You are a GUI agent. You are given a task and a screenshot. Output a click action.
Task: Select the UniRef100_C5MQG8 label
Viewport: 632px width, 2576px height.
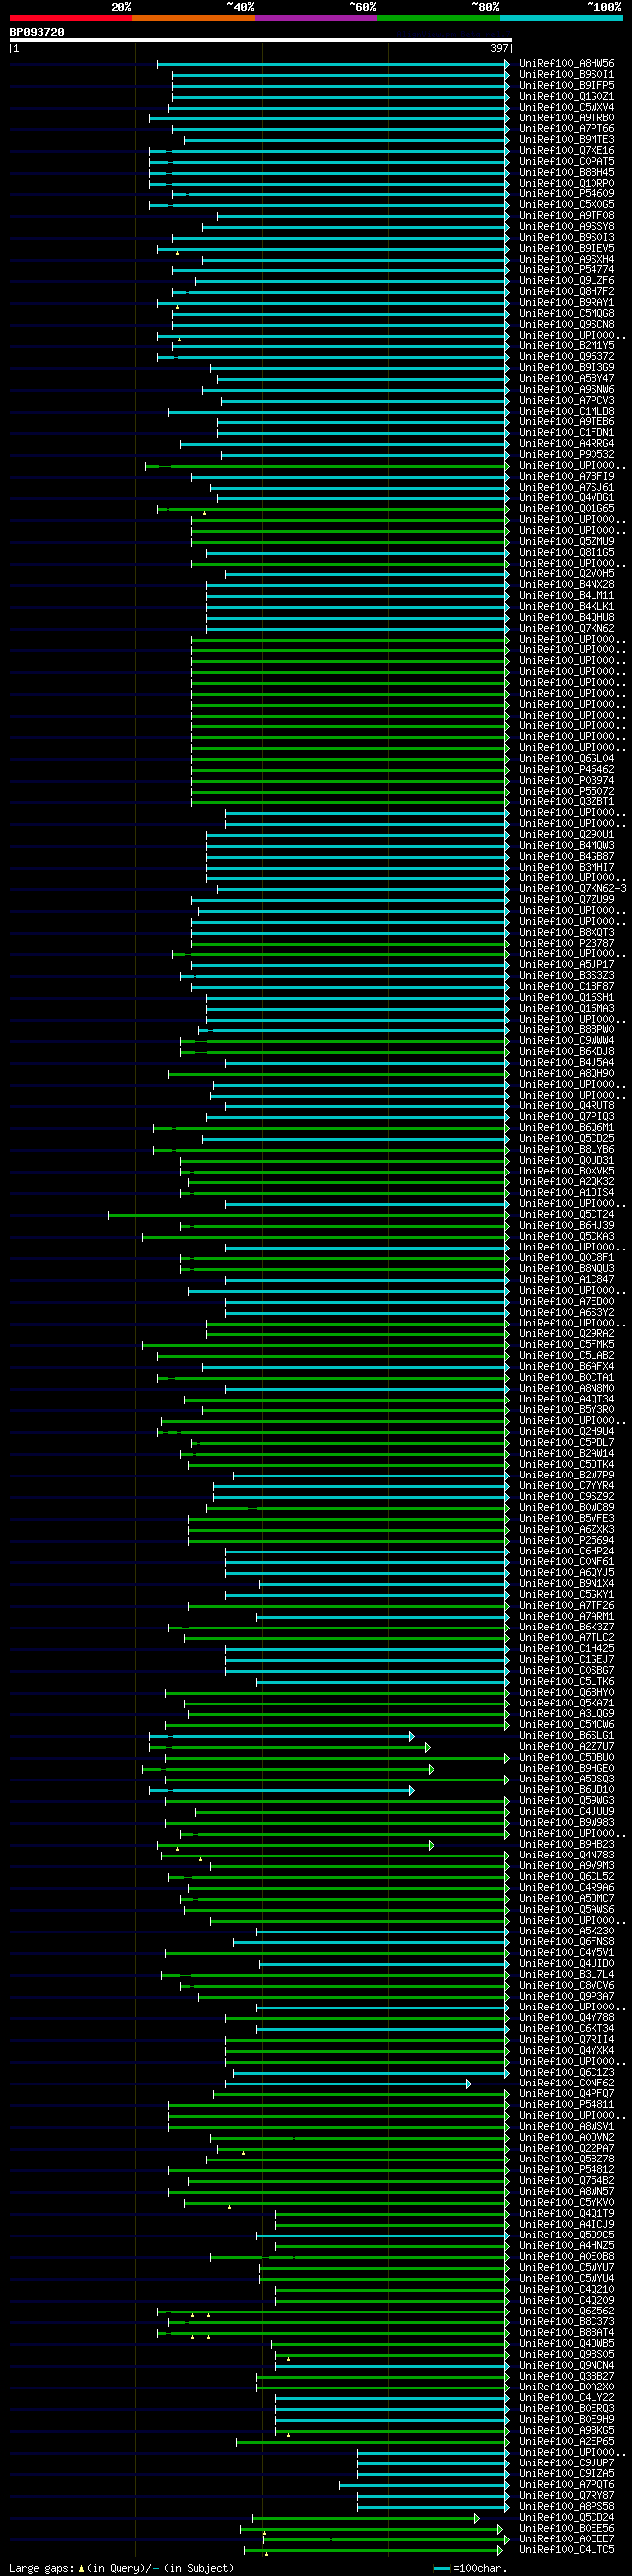[x=567, y=313]
